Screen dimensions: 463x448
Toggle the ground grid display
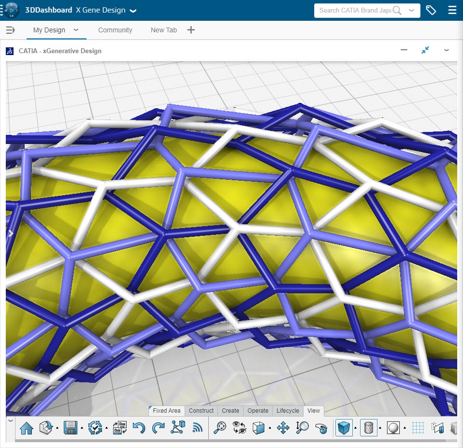coord(418,428)
